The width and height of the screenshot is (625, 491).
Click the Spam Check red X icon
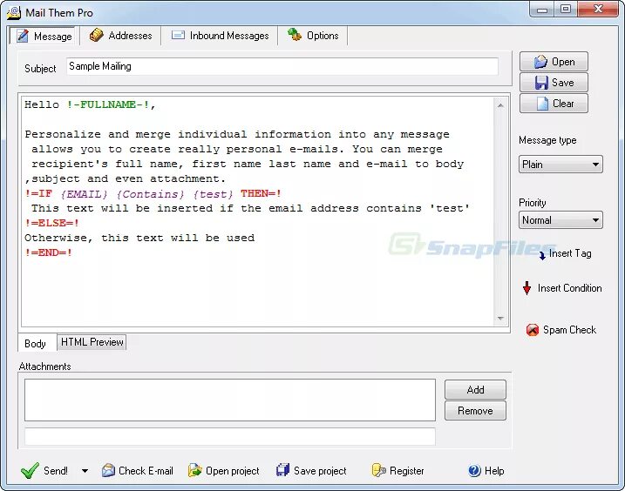[x=532, y=330]
